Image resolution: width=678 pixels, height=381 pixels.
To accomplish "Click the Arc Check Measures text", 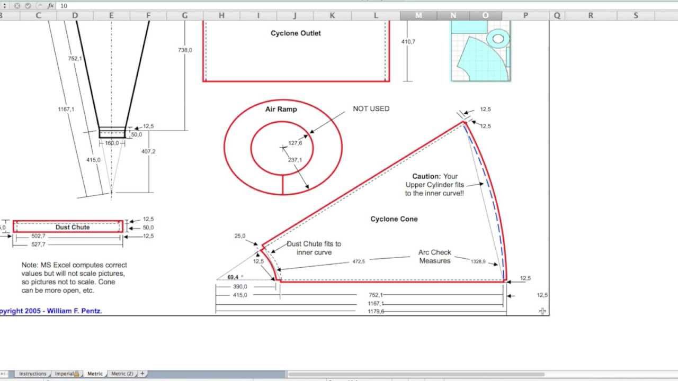I will pos(435,257).
